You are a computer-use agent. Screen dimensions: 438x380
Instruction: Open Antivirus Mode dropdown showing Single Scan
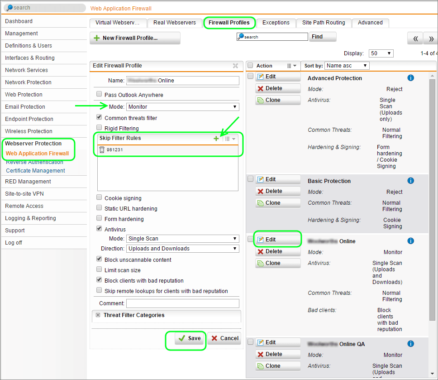183,239
